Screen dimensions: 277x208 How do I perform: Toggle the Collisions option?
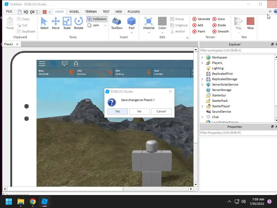97,19
